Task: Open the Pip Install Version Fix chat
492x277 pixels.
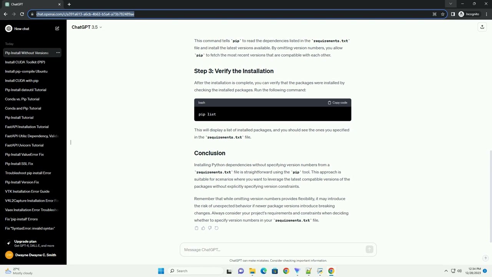Action: (22, 182)
